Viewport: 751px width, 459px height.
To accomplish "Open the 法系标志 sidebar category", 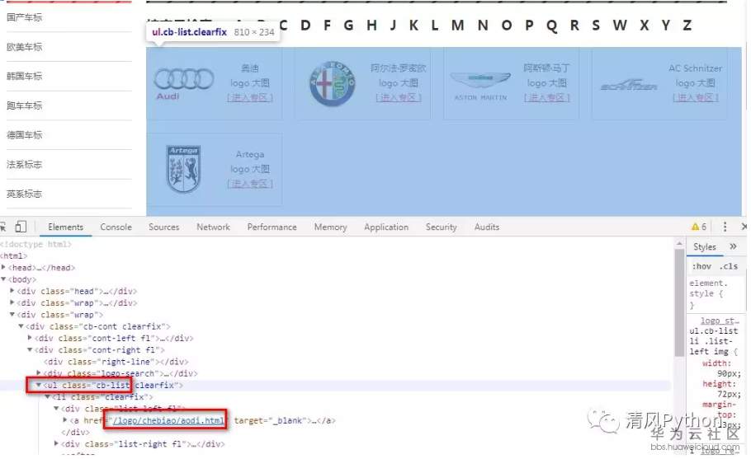I will pyautogui.click(x=25, y=165).
